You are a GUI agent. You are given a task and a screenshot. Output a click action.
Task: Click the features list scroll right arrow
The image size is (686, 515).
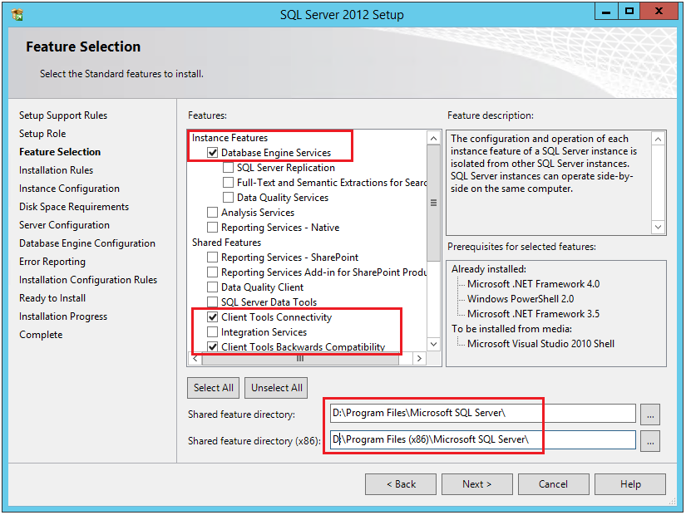click(419, 359)
